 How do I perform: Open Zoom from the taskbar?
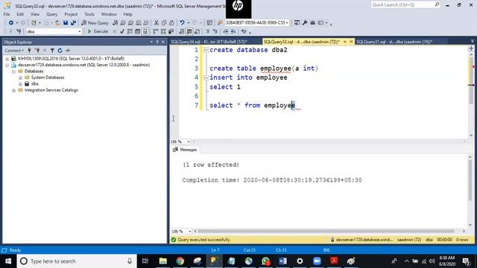point(317,261)
